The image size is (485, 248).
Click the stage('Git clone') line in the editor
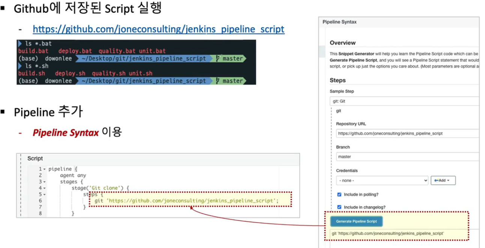coord(100,188)
